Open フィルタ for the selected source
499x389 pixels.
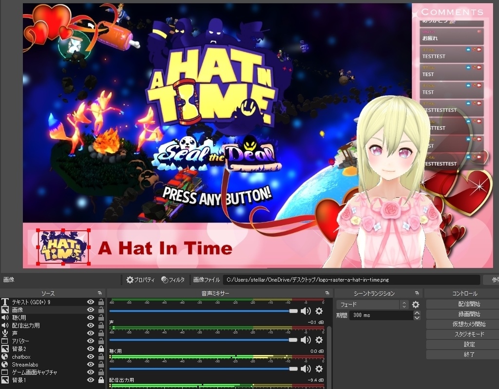pyautogui.click(x=173, y=280)
